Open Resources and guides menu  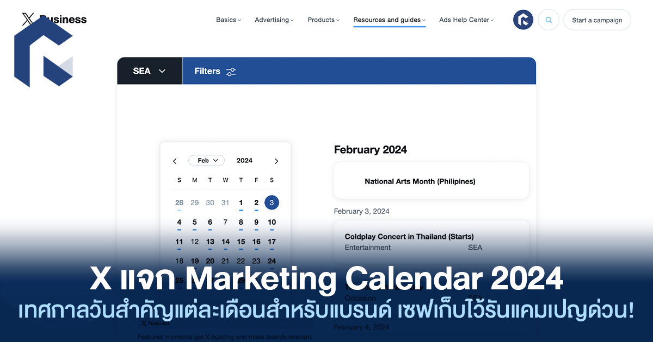pyautogui.click(x=389, y=20)
